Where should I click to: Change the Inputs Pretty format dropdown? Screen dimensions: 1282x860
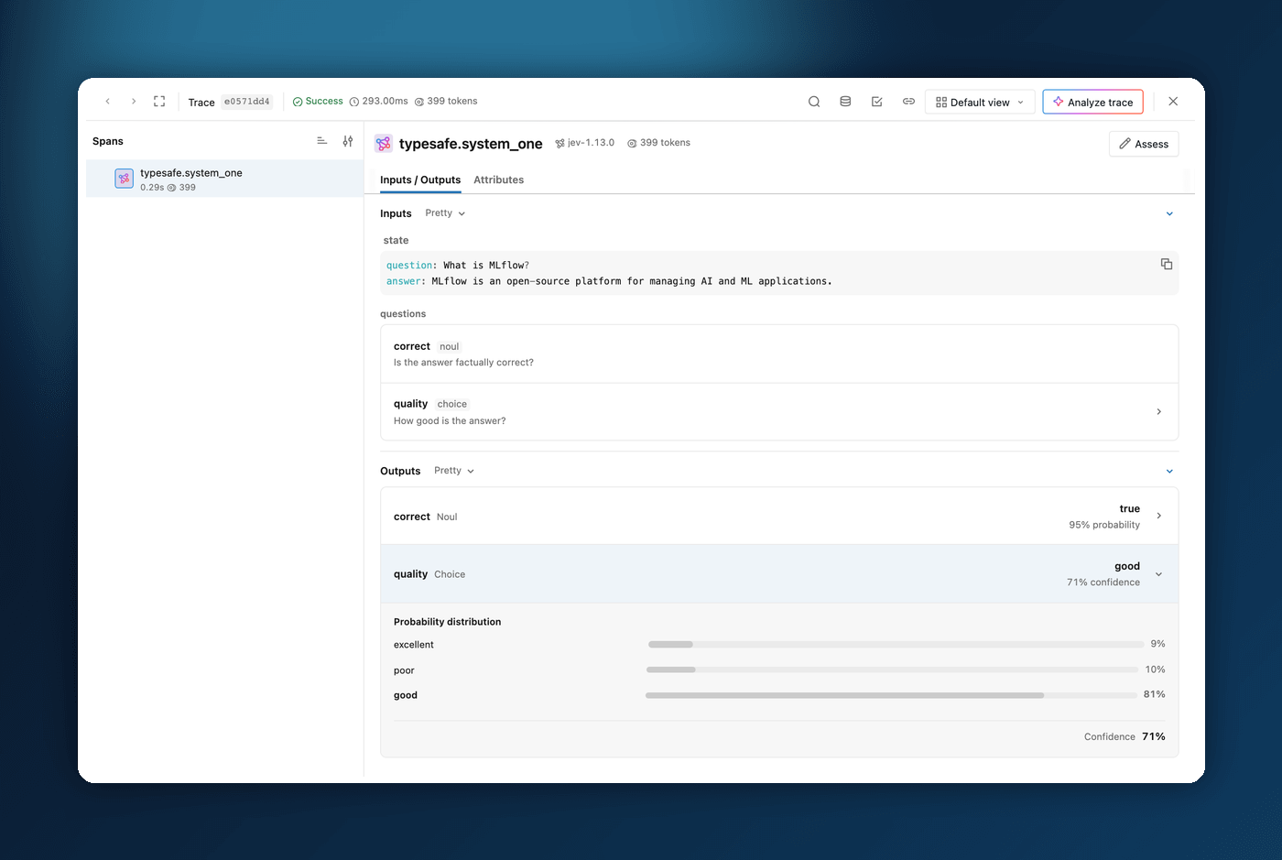445,213
